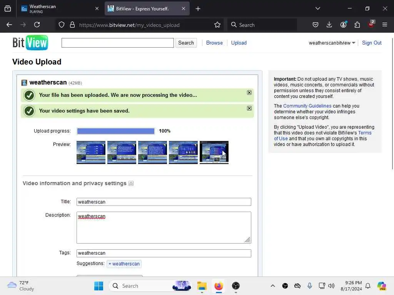Screen dimensions: 394x295
Task: Open the Firefox application menu
Action: point(385,25)
